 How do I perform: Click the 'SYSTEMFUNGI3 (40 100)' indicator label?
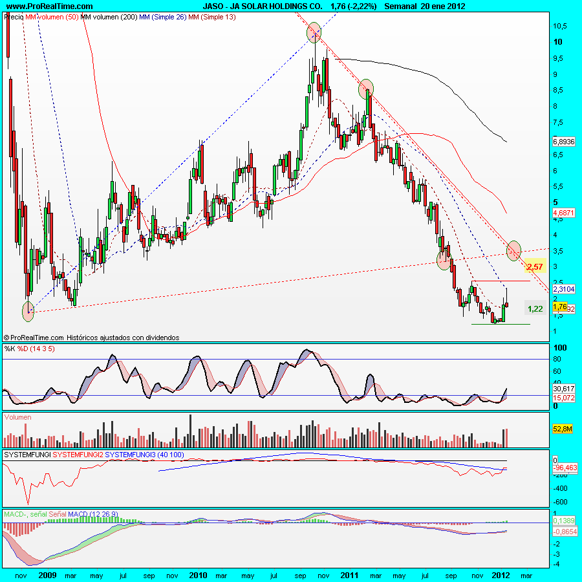pyautogui.click(x=144, y=455)
